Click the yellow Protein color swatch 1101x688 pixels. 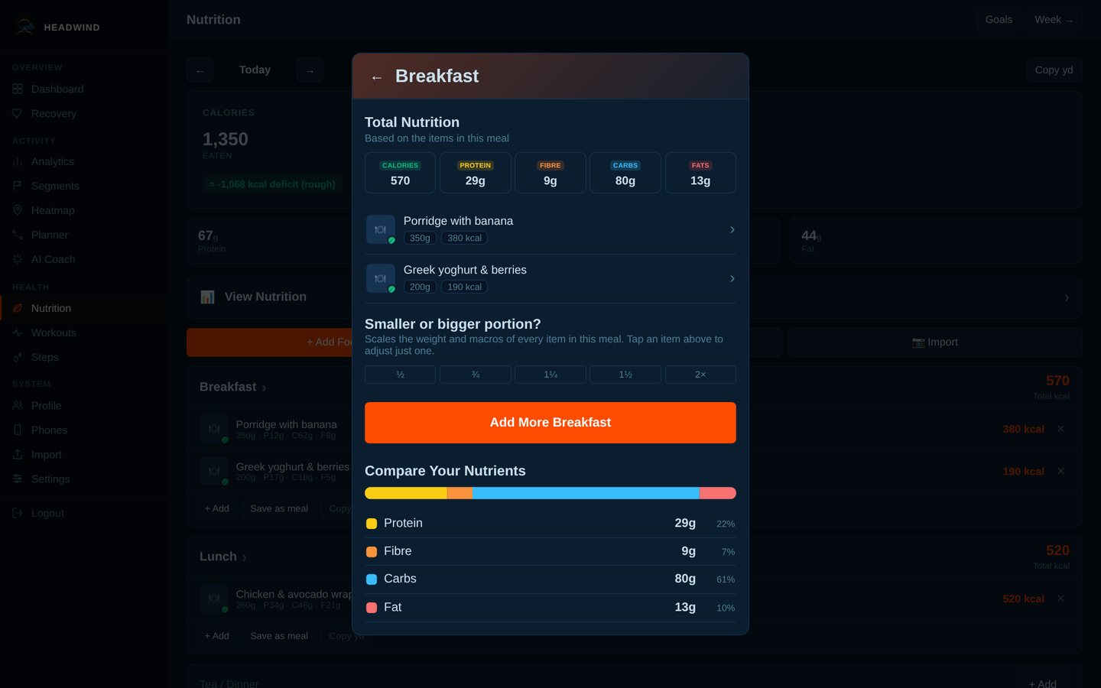point(372,524)
